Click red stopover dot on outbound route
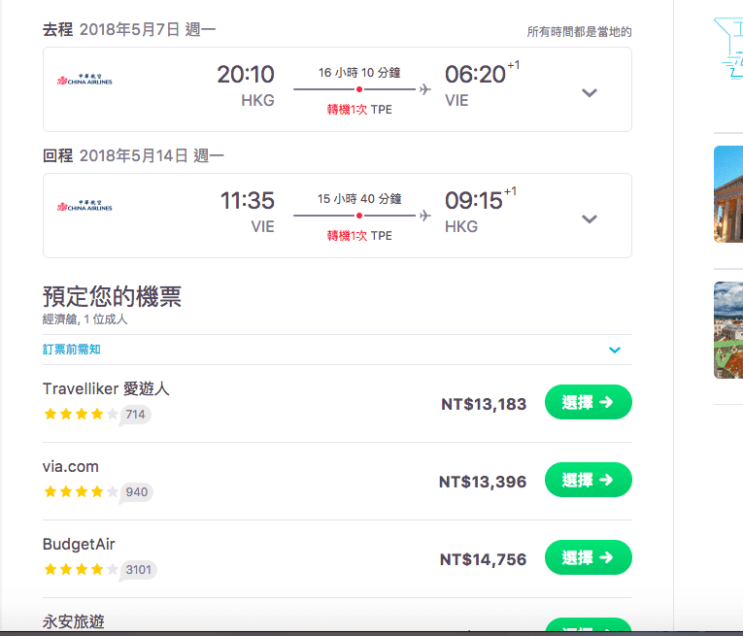This screenshot has height=636, width=743. (359, 89)
